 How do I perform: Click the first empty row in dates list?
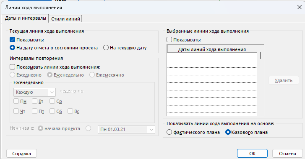pos(212,56)
